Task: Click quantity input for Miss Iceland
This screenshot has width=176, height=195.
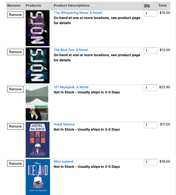Action: (150, 162)
